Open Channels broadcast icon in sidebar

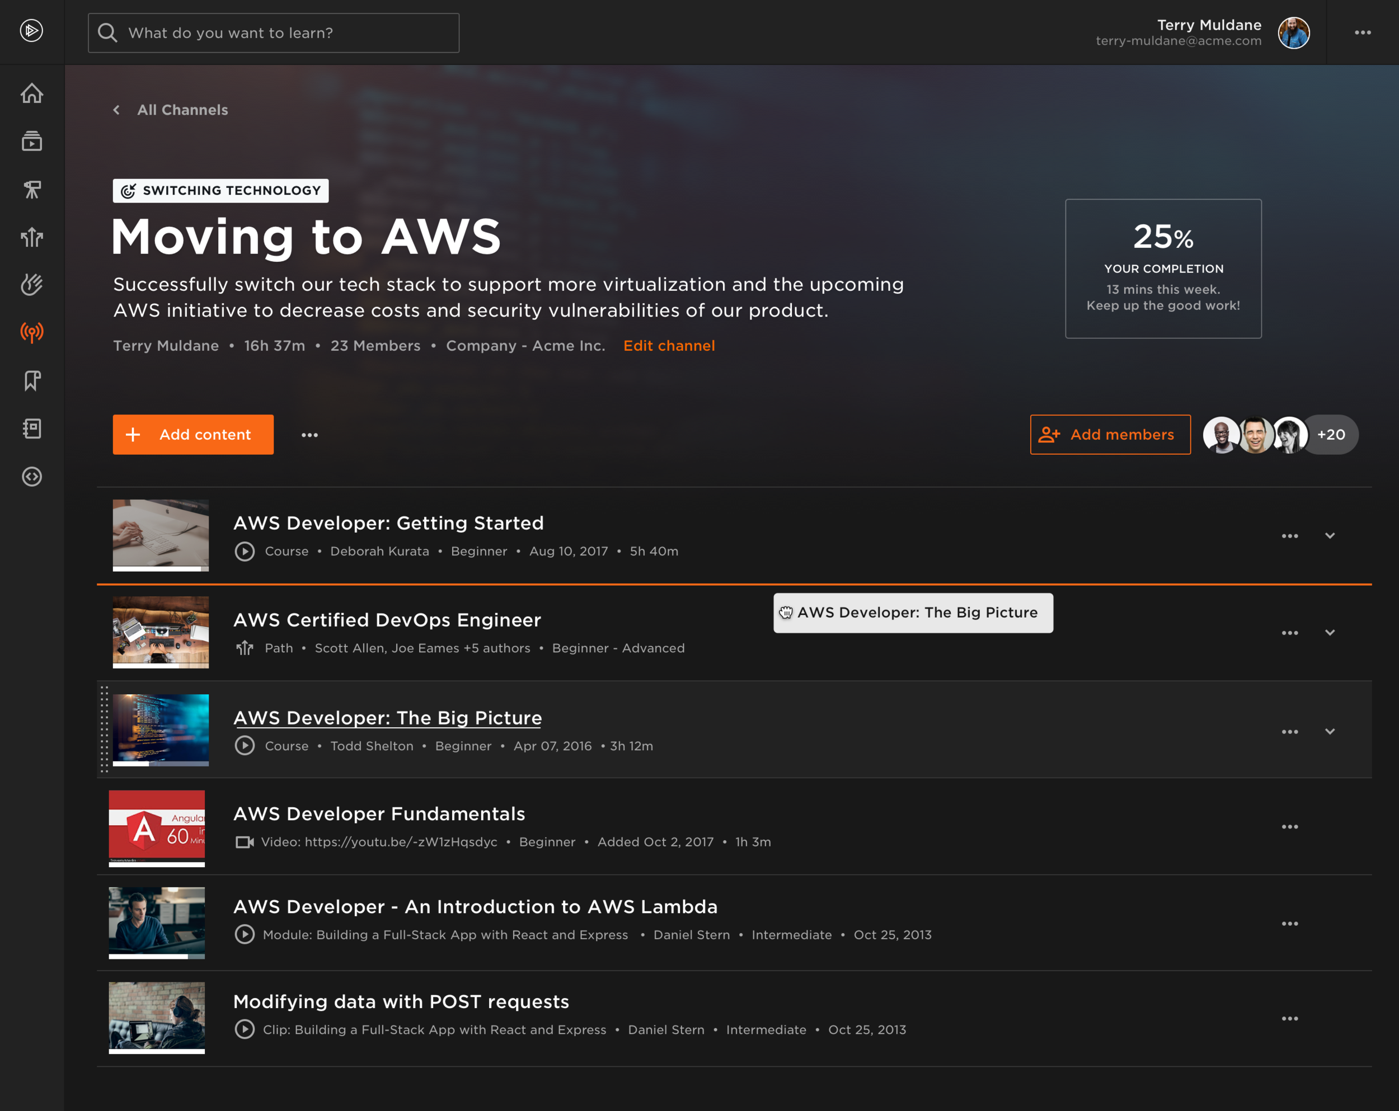(x=32, y=333)
